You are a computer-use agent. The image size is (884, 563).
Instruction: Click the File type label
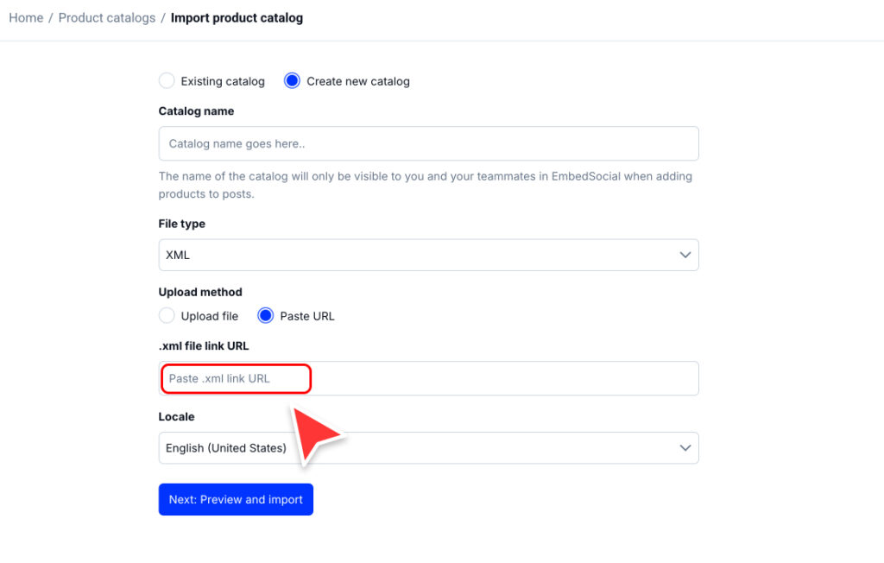(x=182, y=224)
